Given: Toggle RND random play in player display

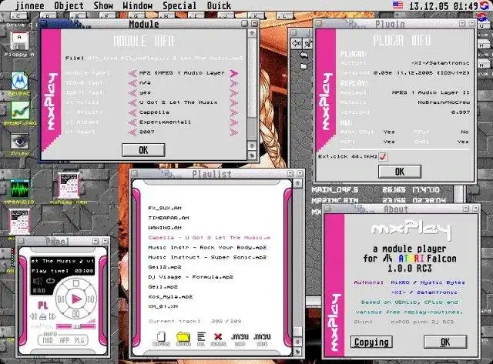Looking at the screenshot, I should click(x=39, y=291).
